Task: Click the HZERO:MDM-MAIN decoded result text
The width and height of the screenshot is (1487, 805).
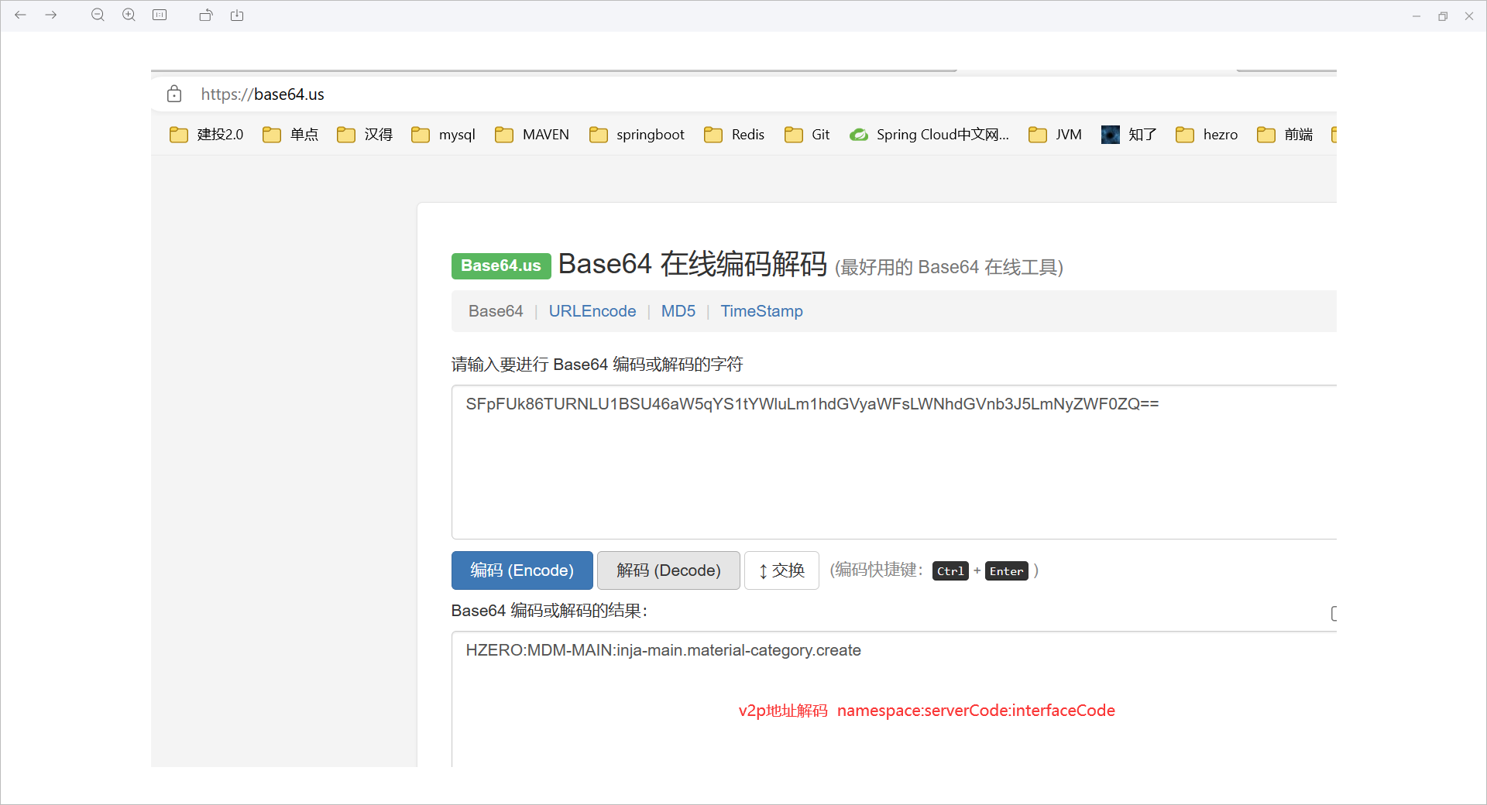Action: tap(663, 650)
